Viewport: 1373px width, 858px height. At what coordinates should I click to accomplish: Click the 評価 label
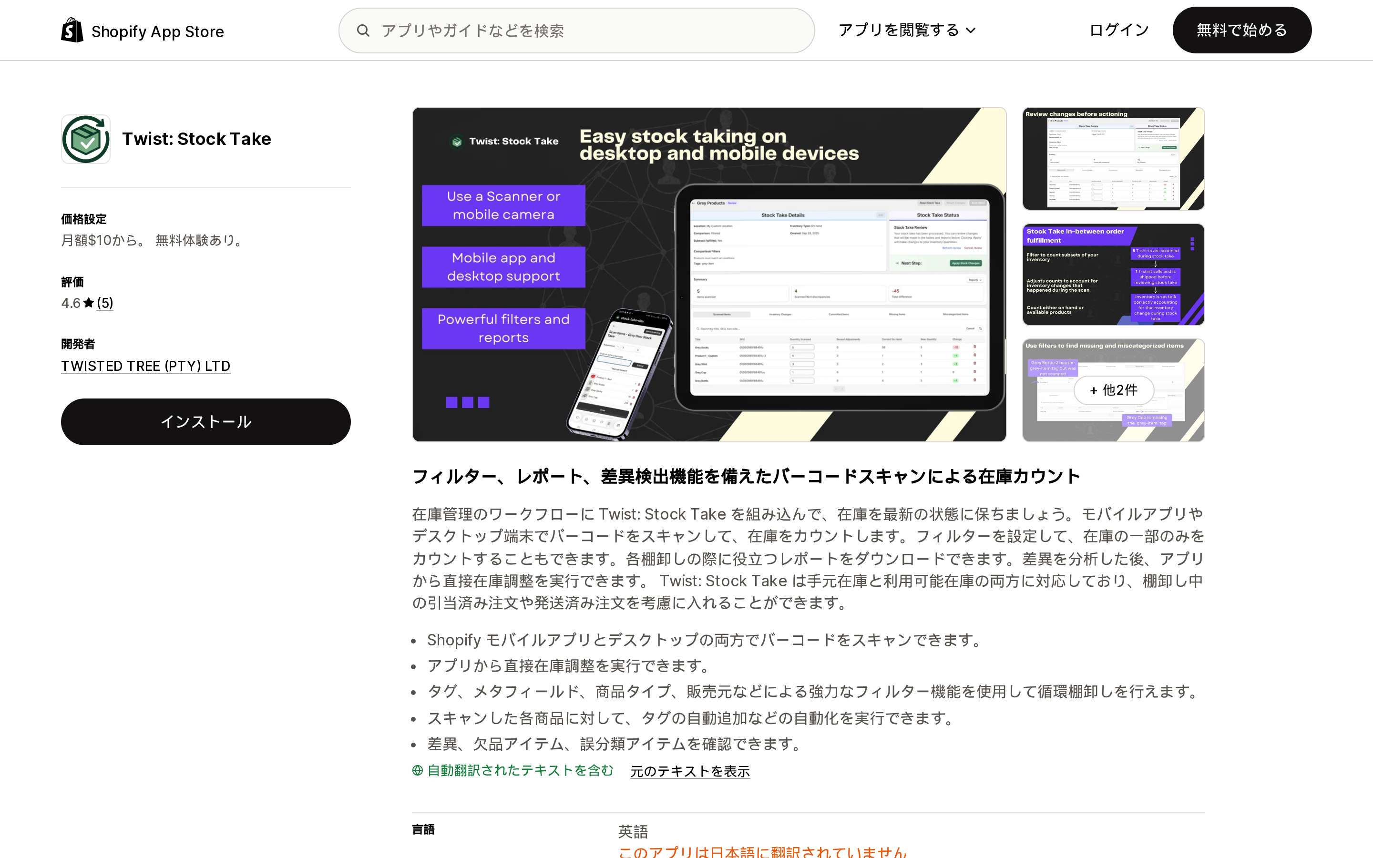(72, 282)
